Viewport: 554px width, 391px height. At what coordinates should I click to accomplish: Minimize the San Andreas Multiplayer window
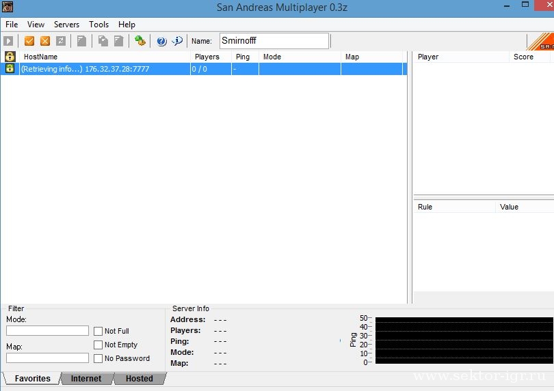[507, 6]
